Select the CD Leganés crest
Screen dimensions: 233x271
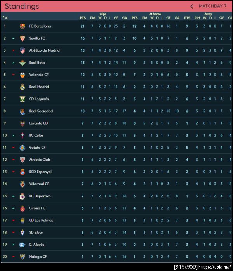pyautogui.click(x=23, y=99)
